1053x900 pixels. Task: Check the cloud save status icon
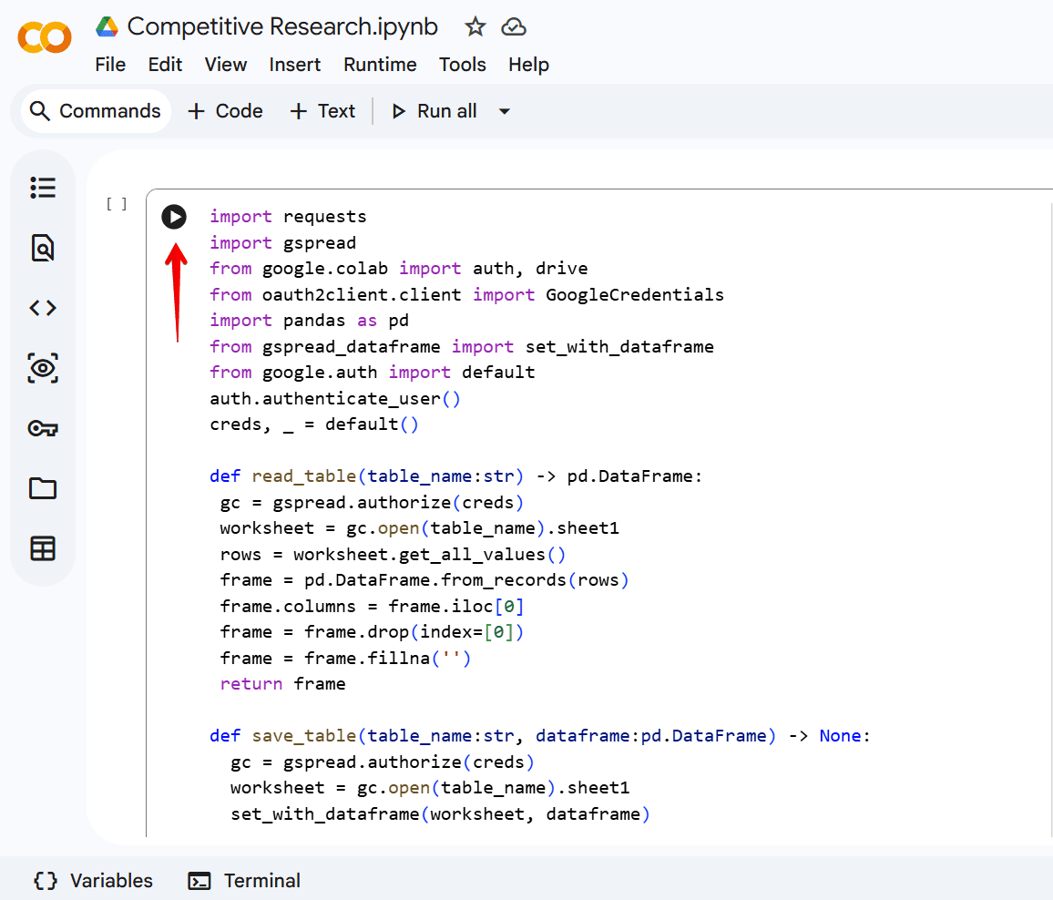tap(514, 26)
